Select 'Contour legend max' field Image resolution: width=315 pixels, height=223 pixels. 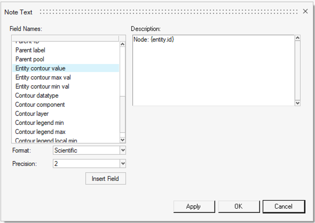point(40,132)
